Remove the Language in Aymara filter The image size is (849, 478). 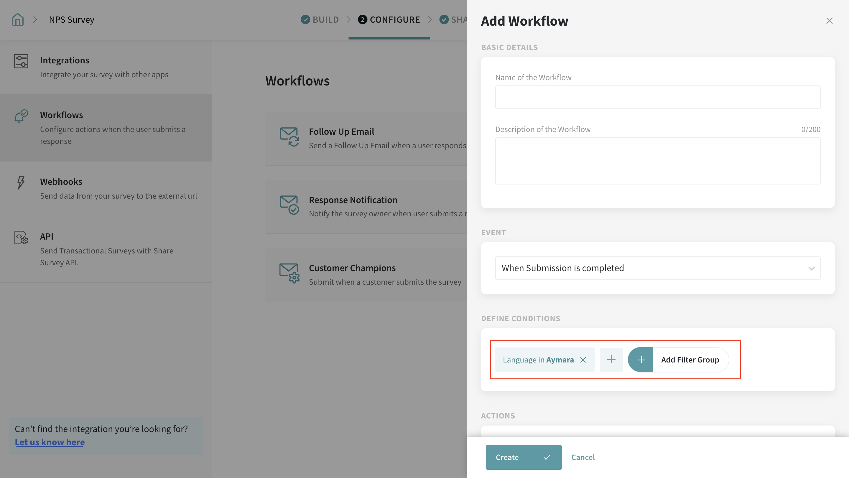pyautogui.click(x=583, y=360)
